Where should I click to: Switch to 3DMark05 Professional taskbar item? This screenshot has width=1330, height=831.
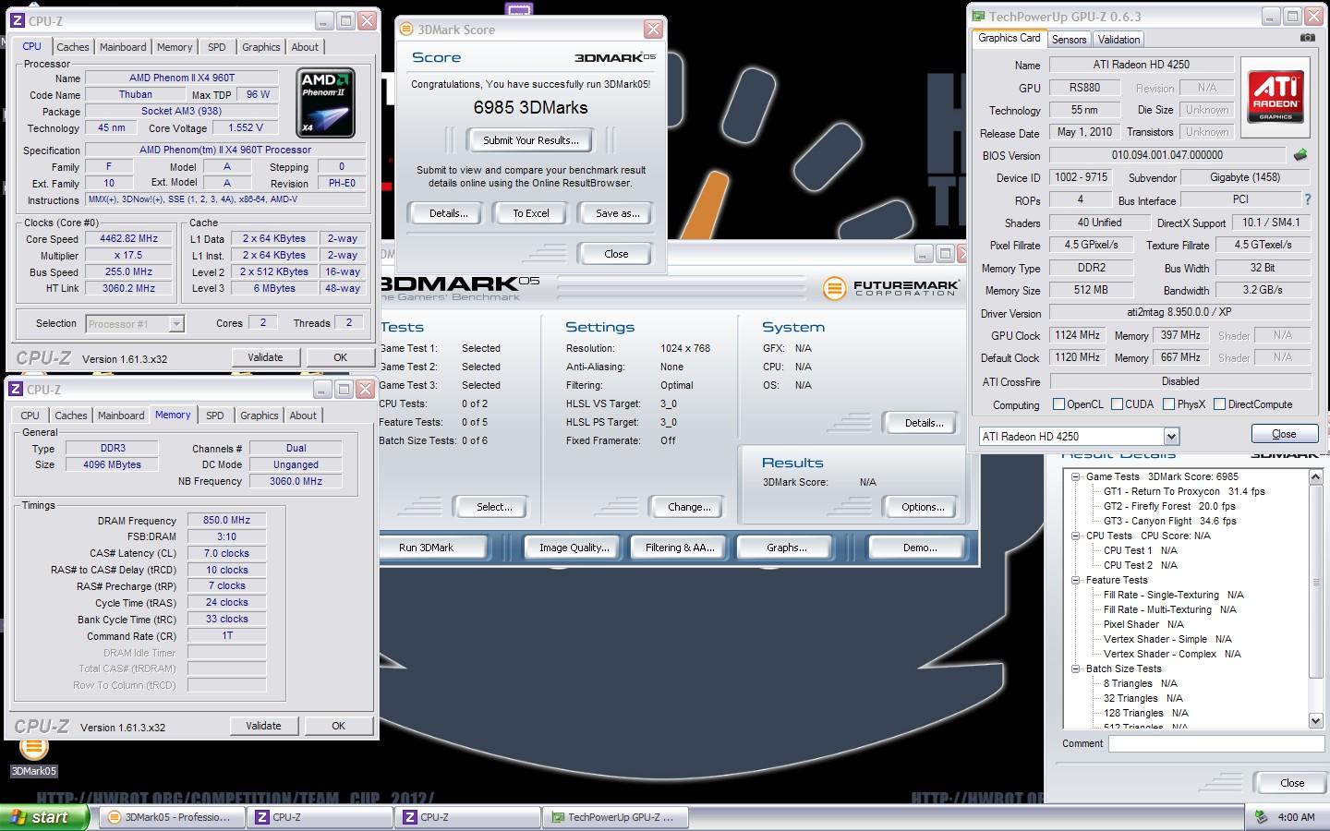coord(172,817)
